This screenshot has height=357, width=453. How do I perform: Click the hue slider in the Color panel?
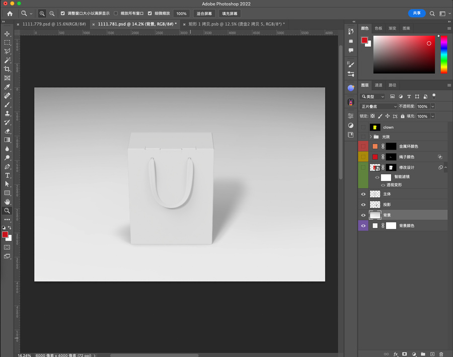444,55
